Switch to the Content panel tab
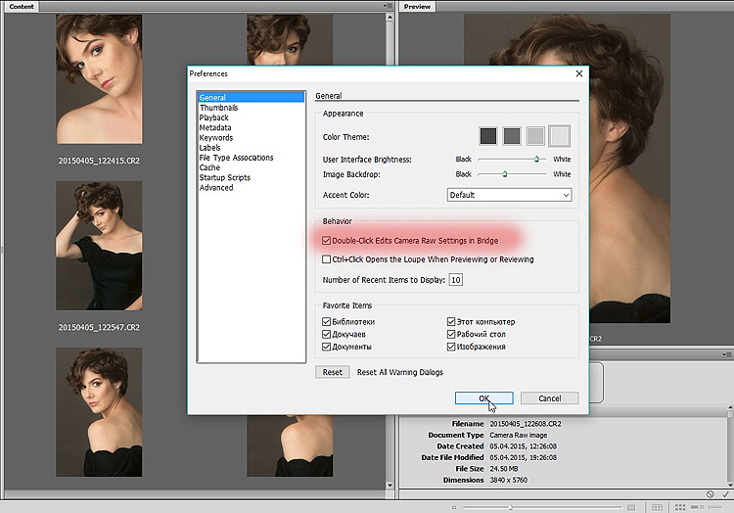The width and height of the screenshot is (734, 513). point(22,7)
